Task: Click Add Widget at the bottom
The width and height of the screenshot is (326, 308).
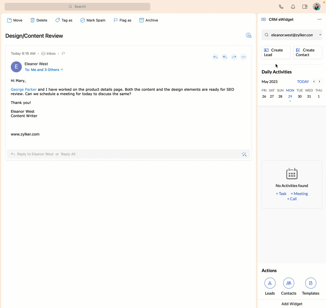Action: click(x=292, y=304)
